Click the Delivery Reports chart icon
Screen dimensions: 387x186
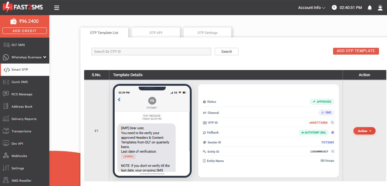click(6, 119)
